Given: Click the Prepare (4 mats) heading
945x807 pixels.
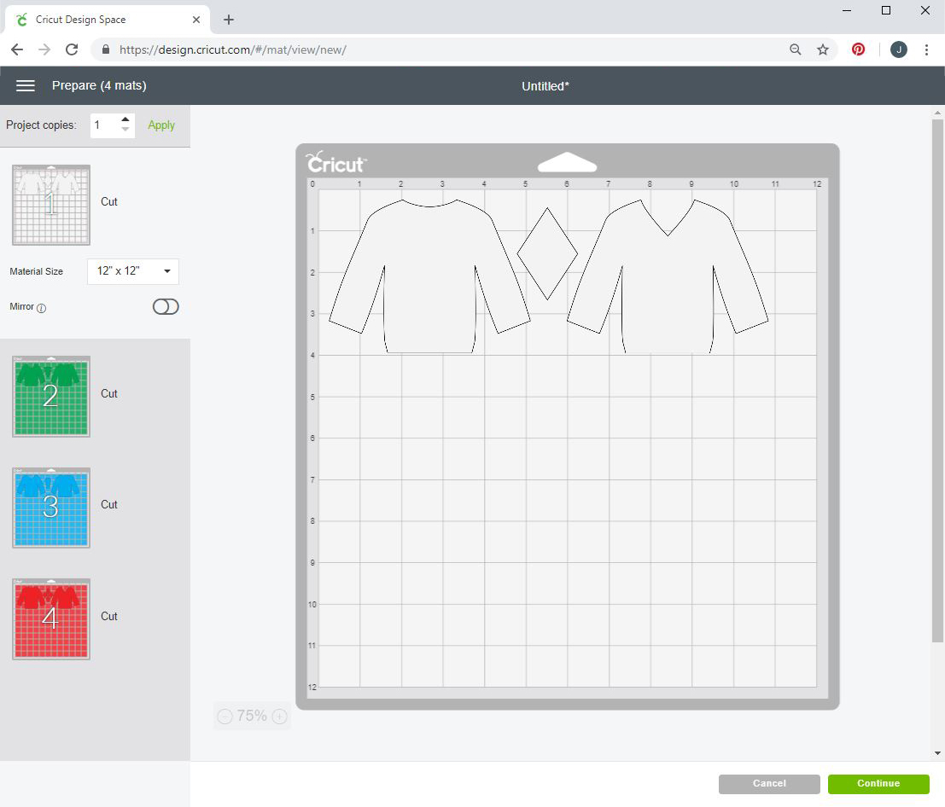Looking at the screenshot, I should coord(99,85).
